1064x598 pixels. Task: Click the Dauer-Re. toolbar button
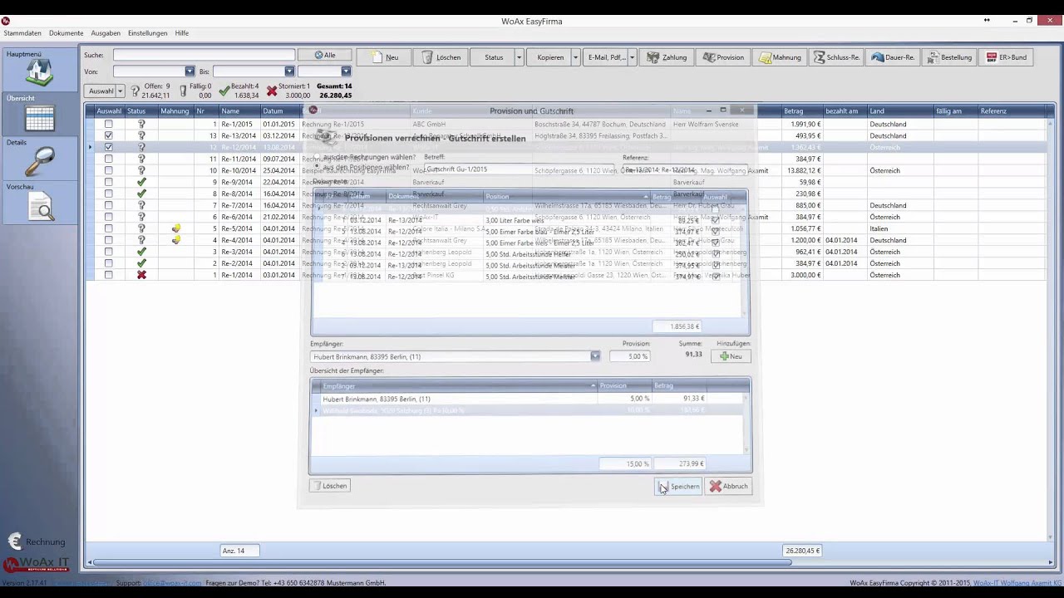pyautogui.click(x=892, y=57)
